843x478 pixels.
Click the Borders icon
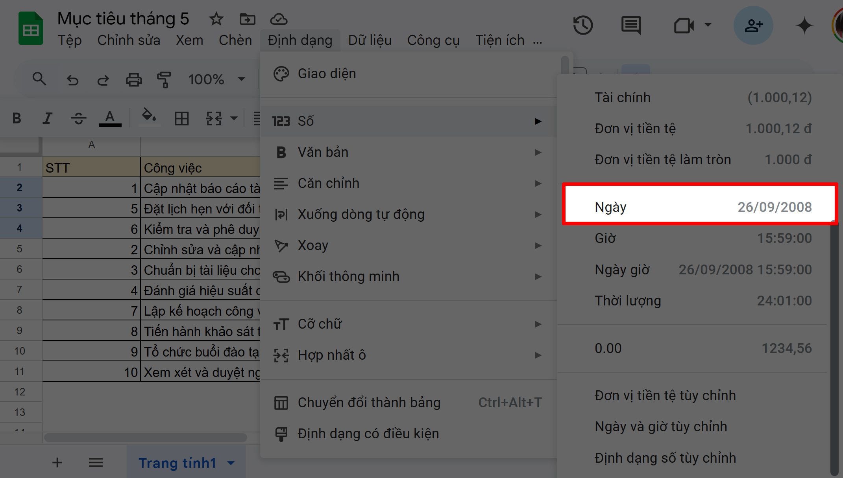181,118
